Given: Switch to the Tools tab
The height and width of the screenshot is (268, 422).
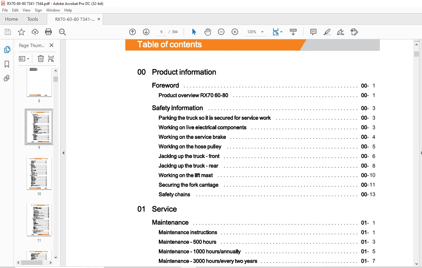Looking at the screenshot, I should 33,19.
